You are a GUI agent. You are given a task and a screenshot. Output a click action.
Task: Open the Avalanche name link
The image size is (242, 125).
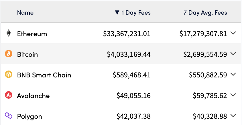33,96
